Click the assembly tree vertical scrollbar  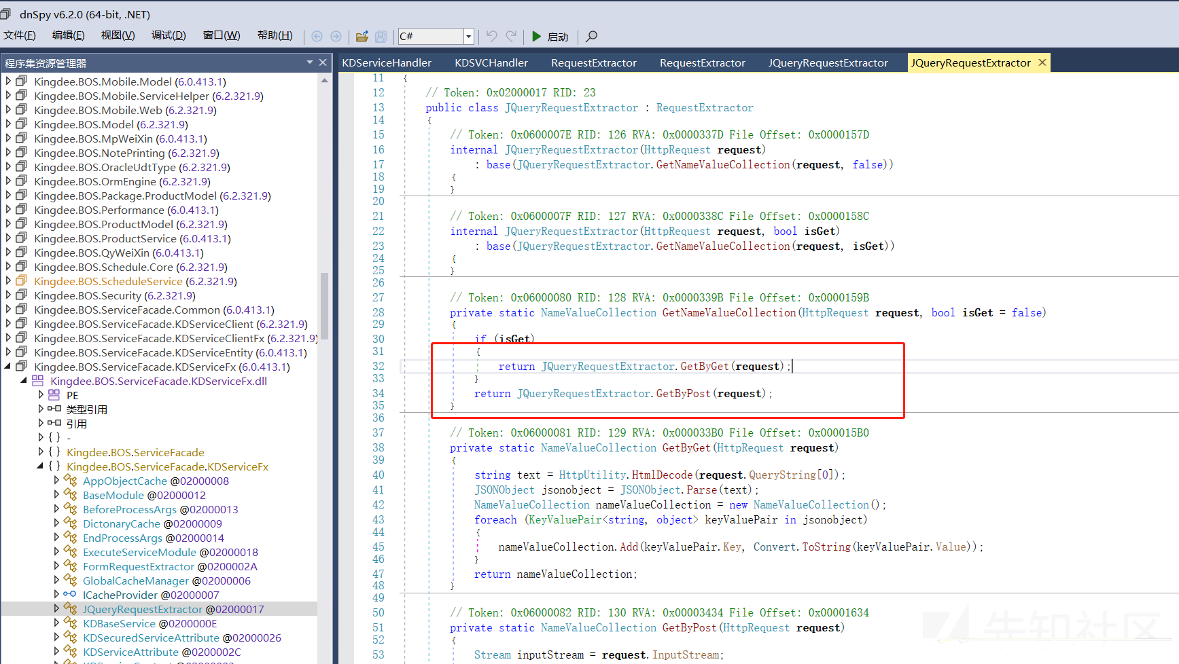[324, 306]
